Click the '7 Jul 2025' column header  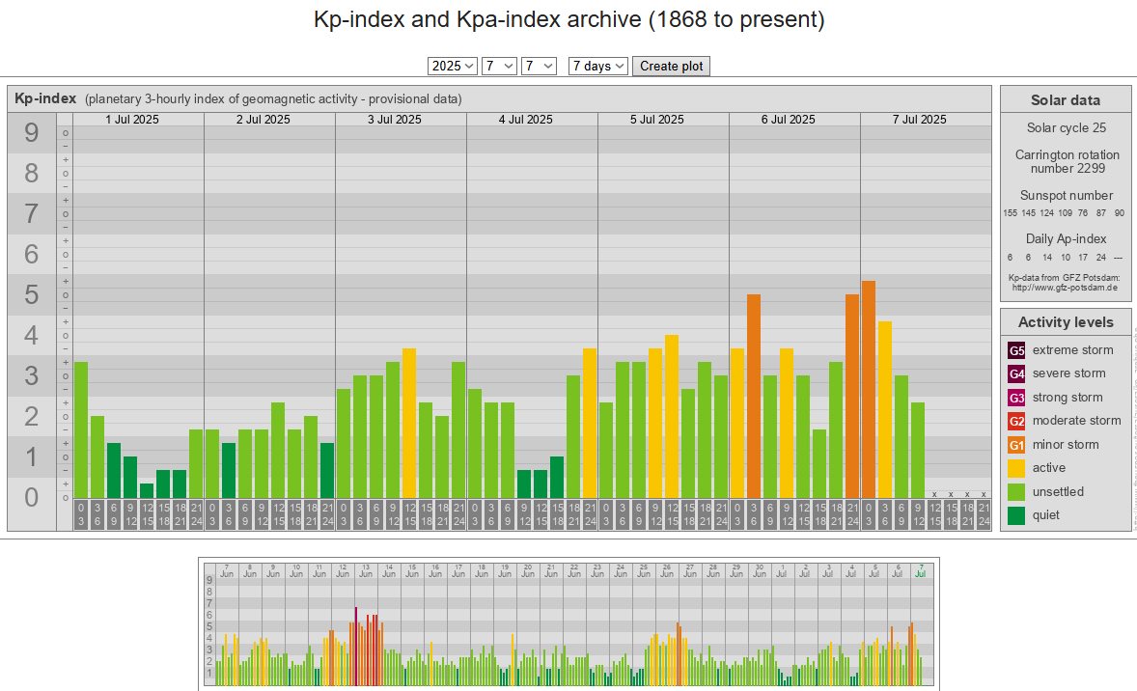(920, 120)
